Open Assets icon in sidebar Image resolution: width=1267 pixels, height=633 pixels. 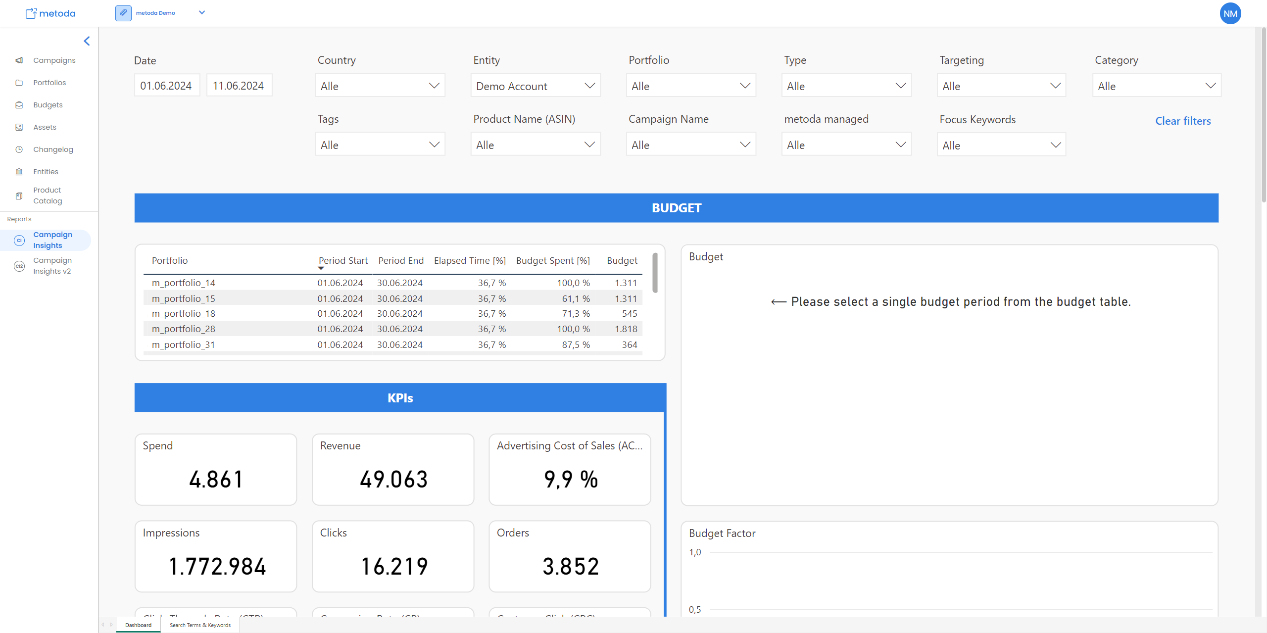click(19, 127)
